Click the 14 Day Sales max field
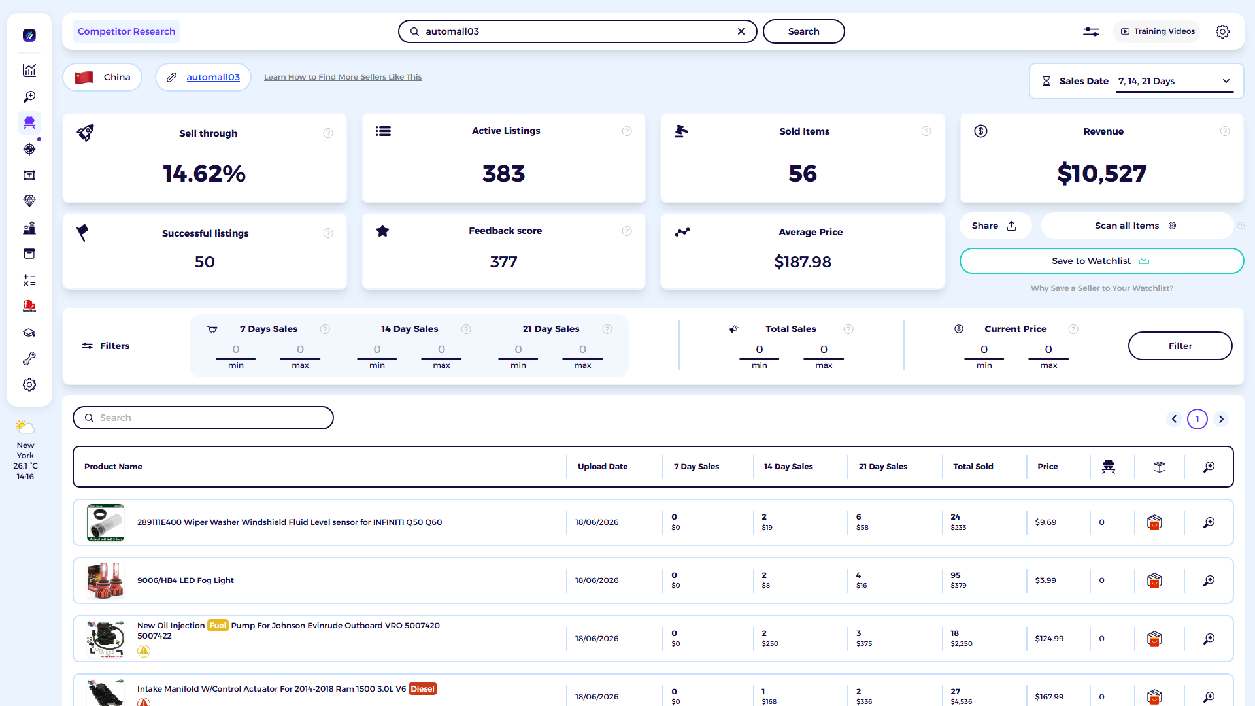The image size is (1255, 706). pyautogui.click(x=441, y=350)
